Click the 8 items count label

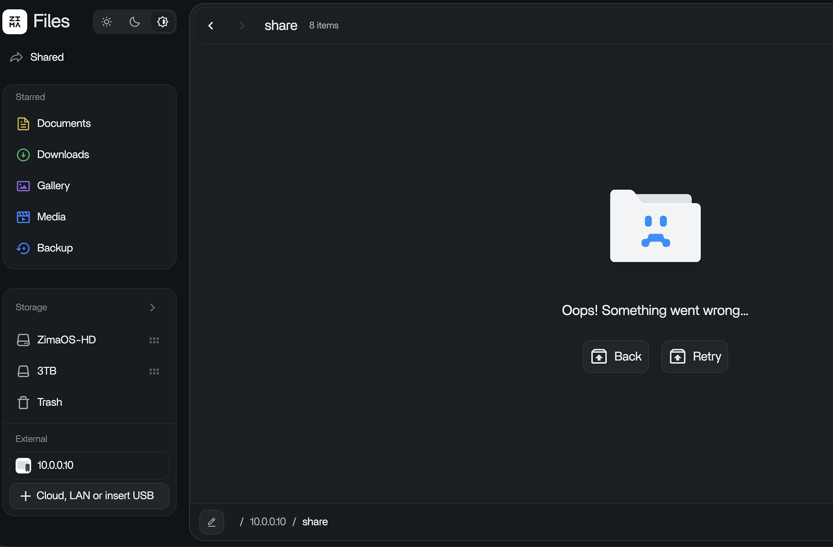point(324,25)
